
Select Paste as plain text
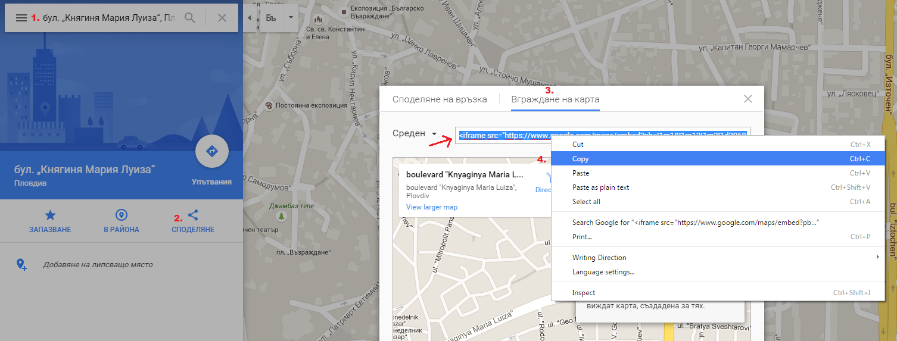coord(718,187)
